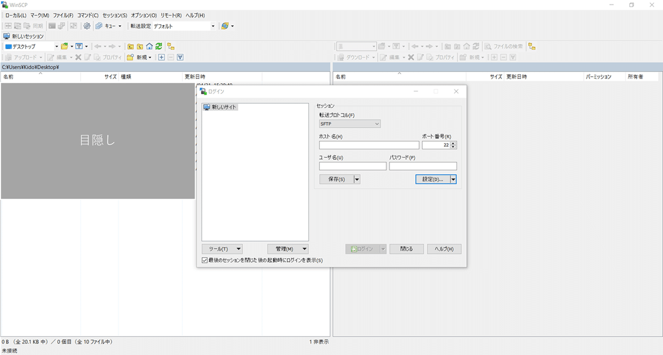Expand the local 新規 dropdown arrow
Viewport: 663px width, 355px height.
click(x=150, y=57)
